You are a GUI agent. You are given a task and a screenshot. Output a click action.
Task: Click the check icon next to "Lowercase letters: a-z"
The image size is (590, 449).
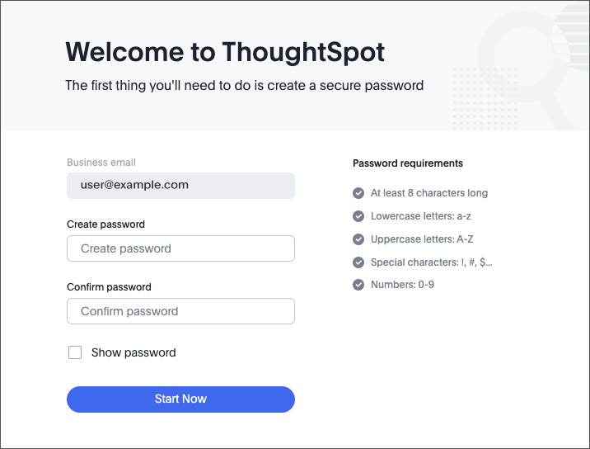tap(358, 216)
